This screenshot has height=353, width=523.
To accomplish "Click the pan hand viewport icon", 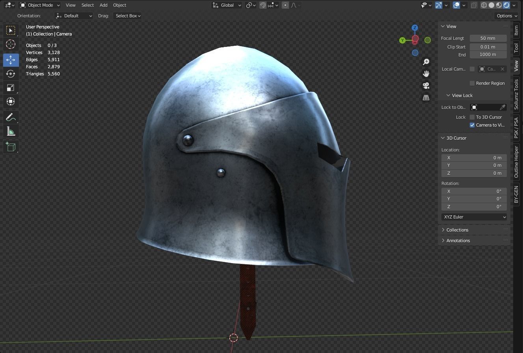I will (426, 74).
